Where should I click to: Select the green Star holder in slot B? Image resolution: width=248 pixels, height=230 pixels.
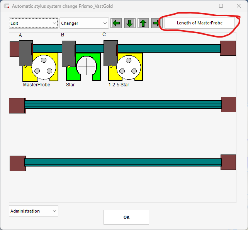[83, 67]
